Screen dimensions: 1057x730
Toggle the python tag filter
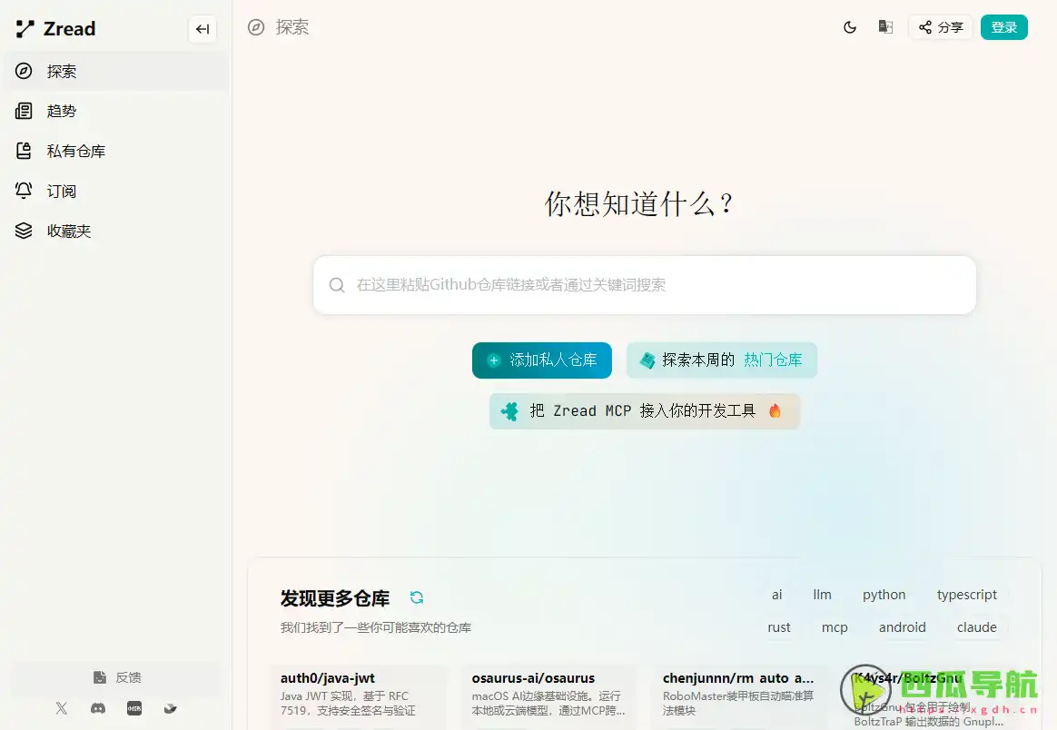tap(884, 595)
